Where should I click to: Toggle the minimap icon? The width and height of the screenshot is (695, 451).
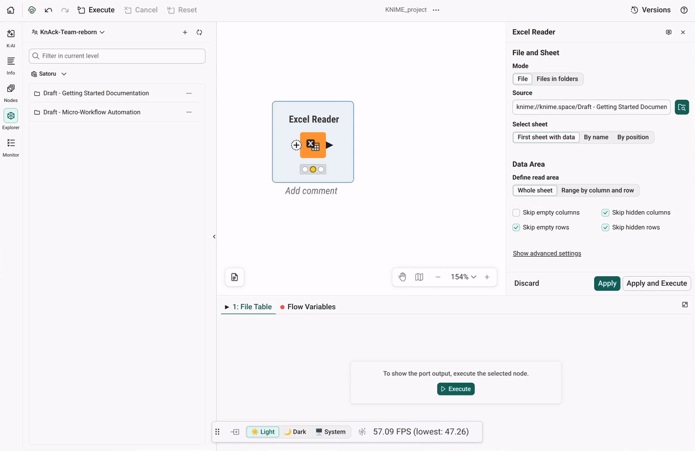(419, 277)
